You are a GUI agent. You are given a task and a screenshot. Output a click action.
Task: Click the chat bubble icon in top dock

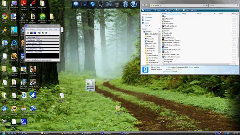(x=76, y=4)
